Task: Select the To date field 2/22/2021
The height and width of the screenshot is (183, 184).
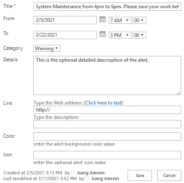Action: (x=65, y=35)
